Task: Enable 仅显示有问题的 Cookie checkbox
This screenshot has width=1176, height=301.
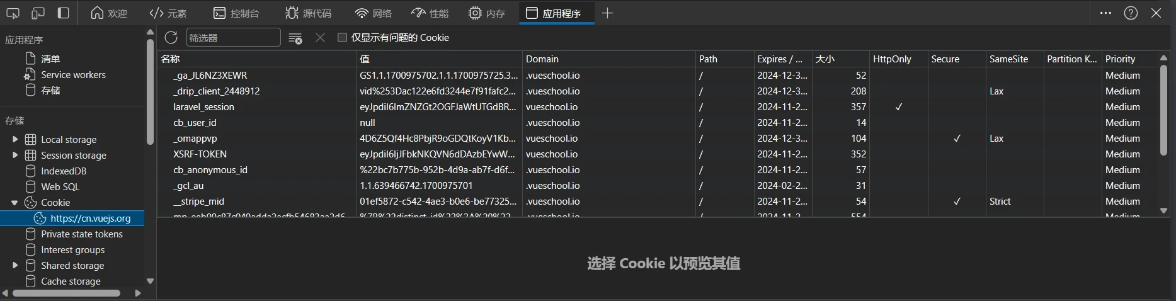Action: pos(342,38)
